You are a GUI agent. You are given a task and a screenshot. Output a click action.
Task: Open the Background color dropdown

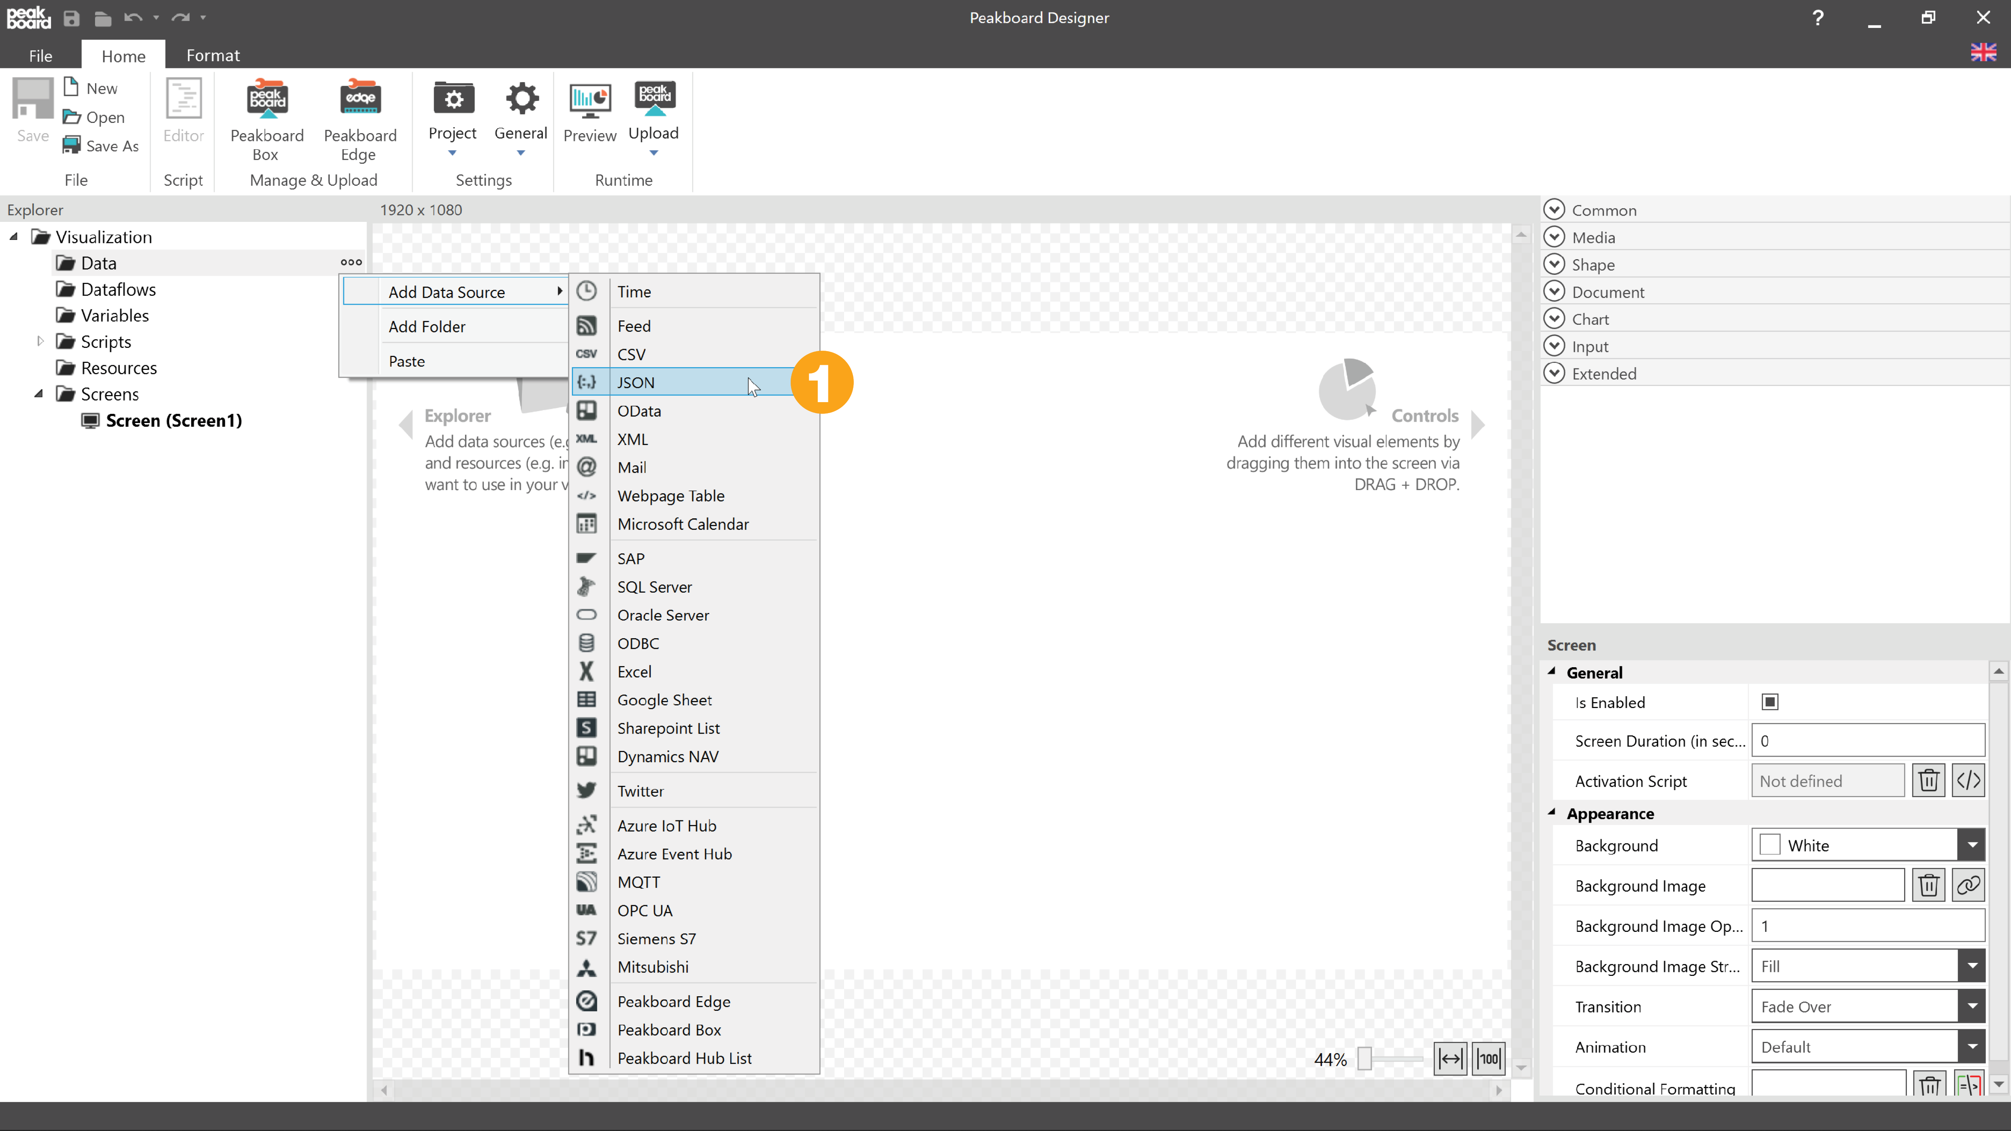click(x=1972, y=845)
